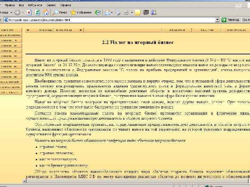The height and width of the screenshot is (187, 250).
Task: Click the Messenger people icon
Action: point(154,12)
